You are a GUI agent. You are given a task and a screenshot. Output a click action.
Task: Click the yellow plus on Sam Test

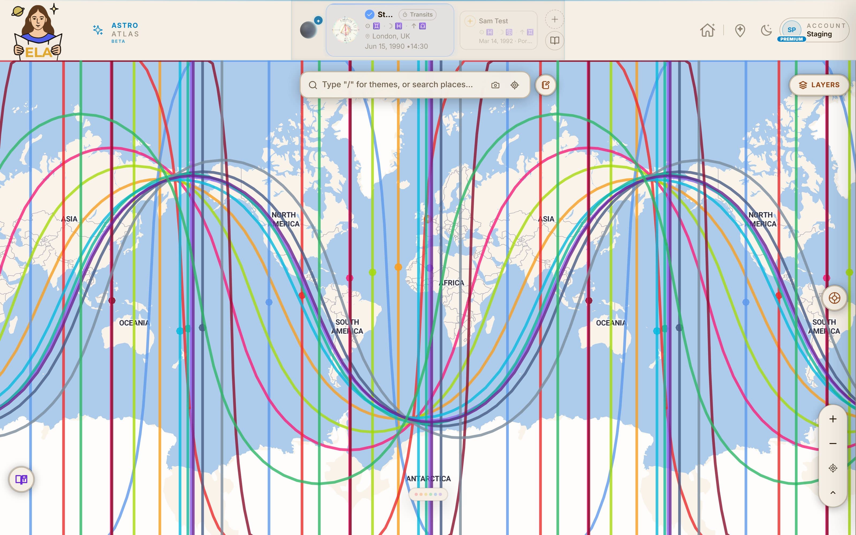(470, 21)
